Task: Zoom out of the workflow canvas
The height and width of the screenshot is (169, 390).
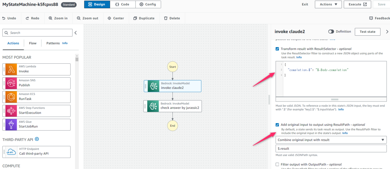Action: [x=88, y=18]
